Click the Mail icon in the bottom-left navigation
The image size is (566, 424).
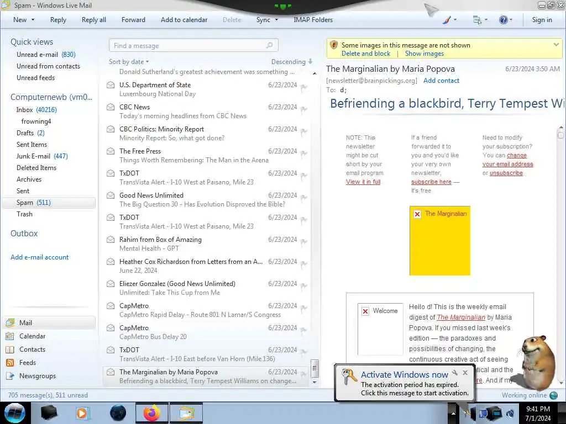[10, 322]
